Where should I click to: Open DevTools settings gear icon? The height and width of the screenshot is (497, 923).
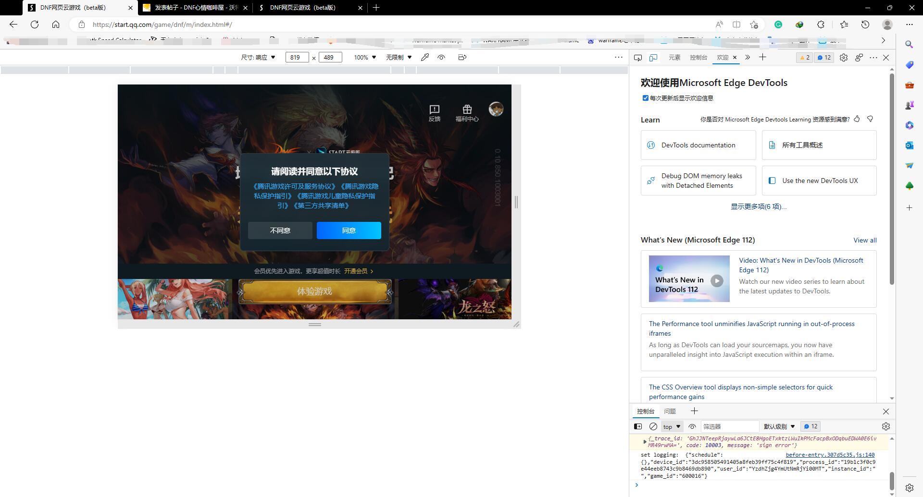click(844, 58)
